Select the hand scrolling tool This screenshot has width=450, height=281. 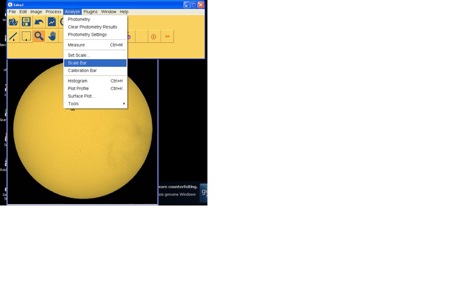point(52,36)
